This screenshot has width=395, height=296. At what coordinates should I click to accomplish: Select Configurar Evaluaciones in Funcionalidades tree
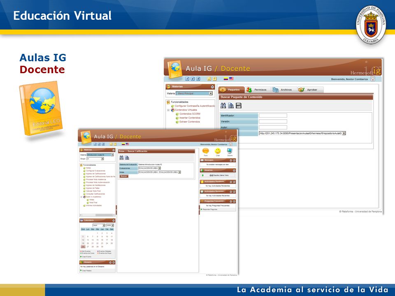pyautogui.click(x=95, y=171)
